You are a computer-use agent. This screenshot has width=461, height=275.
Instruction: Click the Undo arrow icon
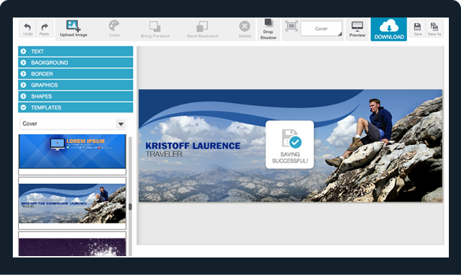pos(28,27)
